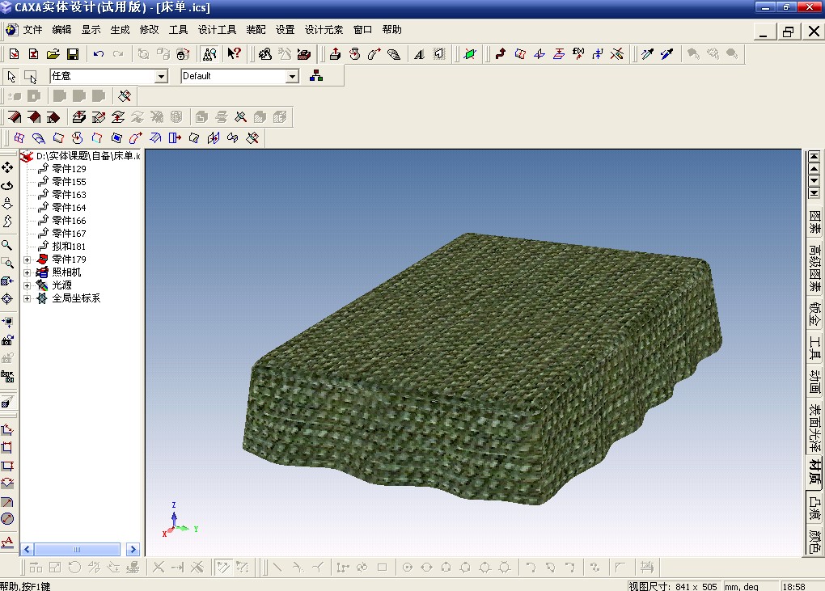Toggle the highlighted sketch constraint button at bottom
Image resolution: width=825 pixels, height=591 pixels.
(x=223, y=568)
